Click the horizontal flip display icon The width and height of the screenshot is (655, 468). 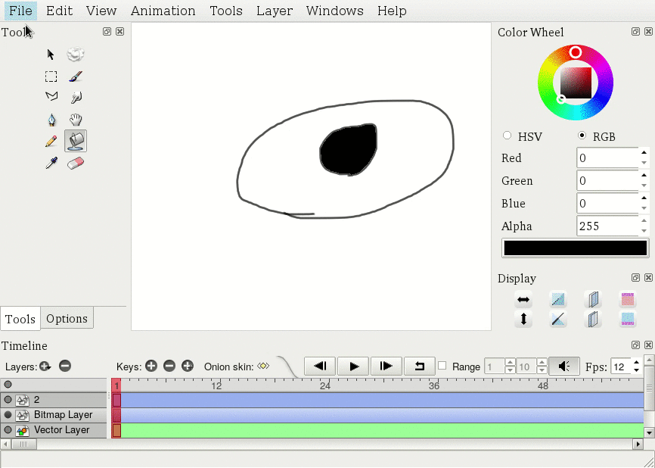coord(523,299)
